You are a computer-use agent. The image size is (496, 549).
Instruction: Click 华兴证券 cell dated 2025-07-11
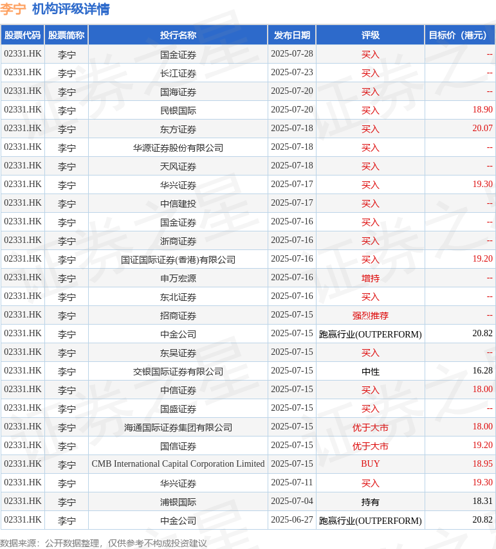coord(178,483)
